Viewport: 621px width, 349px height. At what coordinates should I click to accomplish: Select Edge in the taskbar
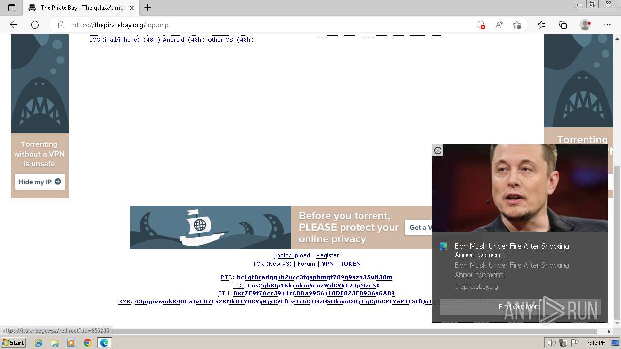pos(104,343)
